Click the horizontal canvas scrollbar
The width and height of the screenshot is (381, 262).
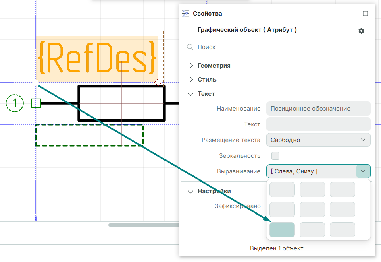click(143, 225)
